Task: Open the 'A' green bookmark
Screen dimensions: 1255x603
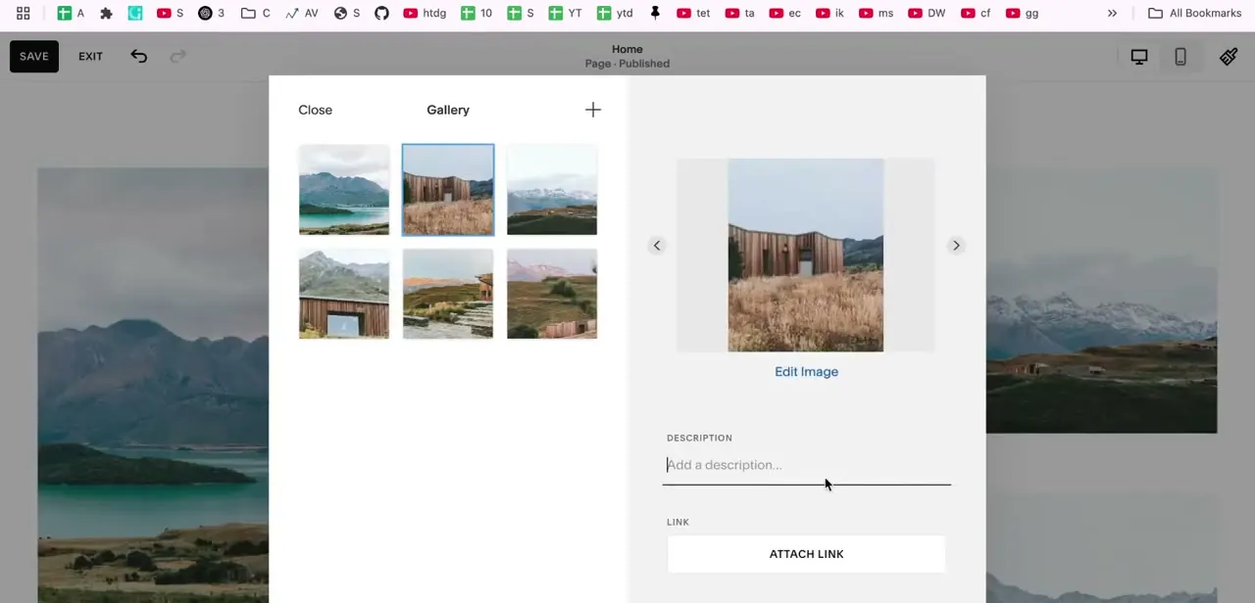Action: (x=71, y=14)
